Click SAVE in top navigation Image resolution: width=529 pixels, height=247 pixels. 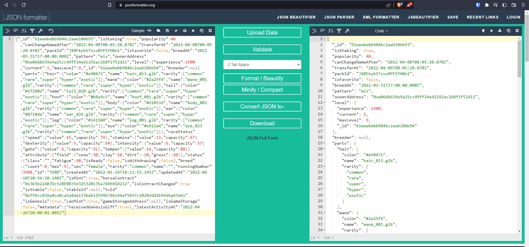(453, 17)
